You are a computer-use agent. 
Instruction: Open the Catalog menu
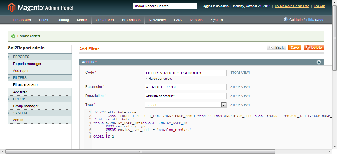[x=63, y=20]
